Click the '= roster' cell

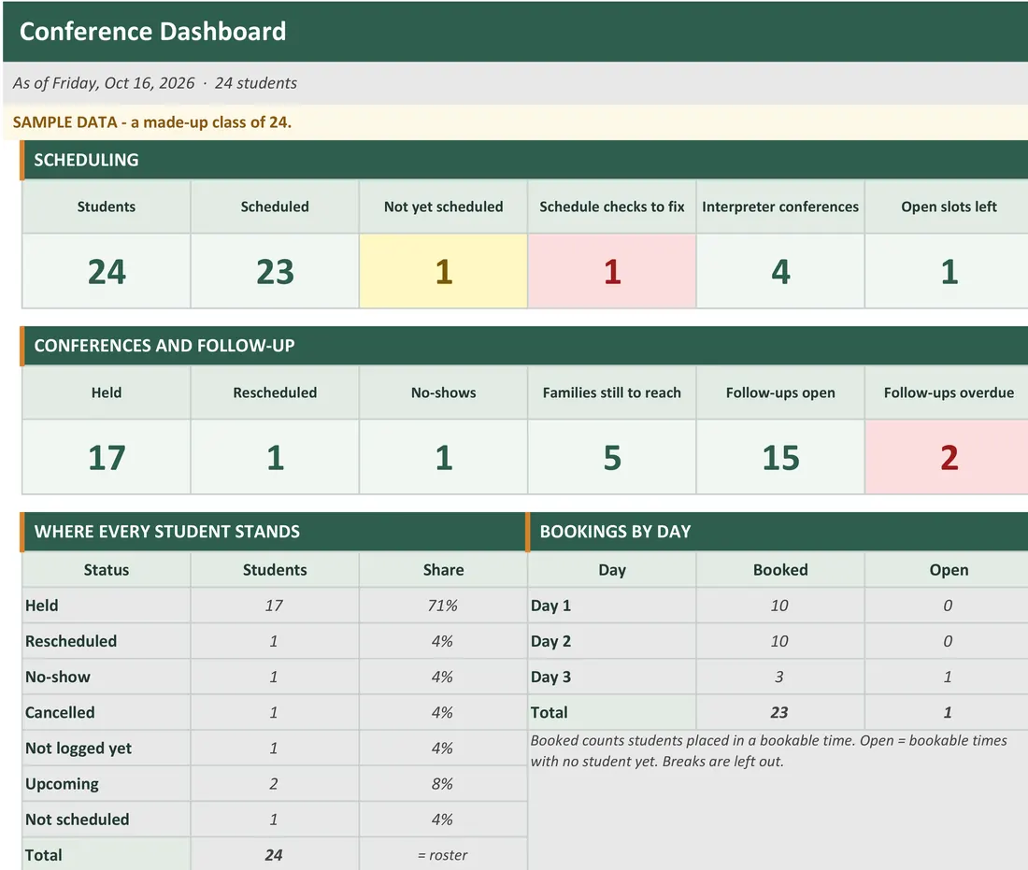pos(443,855)
